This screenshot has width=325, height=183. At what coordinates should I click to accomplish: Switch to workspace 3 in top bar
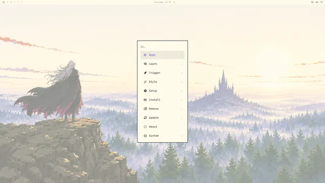click(15, 2)
